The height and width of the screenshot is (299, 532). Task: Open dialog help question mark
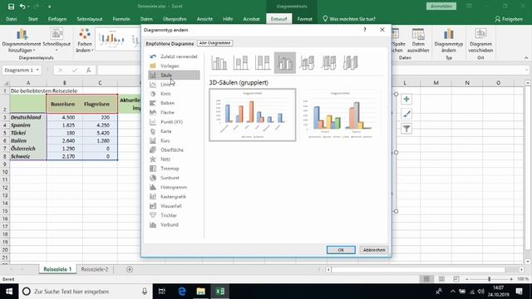pyautogui.click(x=365, y=30)
